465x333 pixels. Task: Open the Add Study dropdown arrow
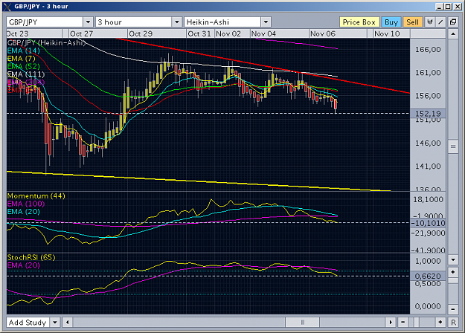[55, 322]
